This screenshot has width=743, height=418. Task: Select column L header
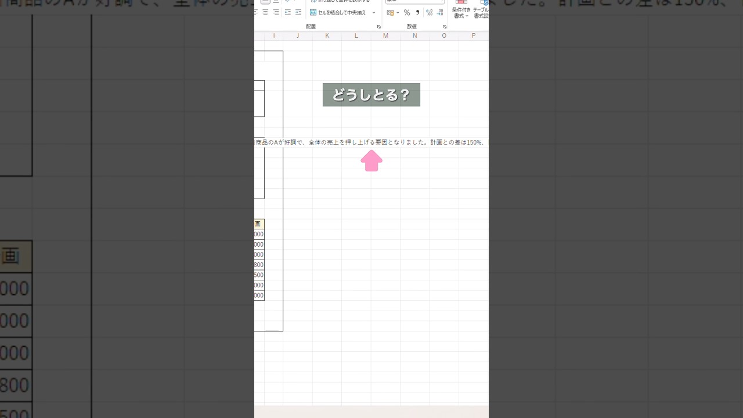pyautogui.click(x=356, y=36)
